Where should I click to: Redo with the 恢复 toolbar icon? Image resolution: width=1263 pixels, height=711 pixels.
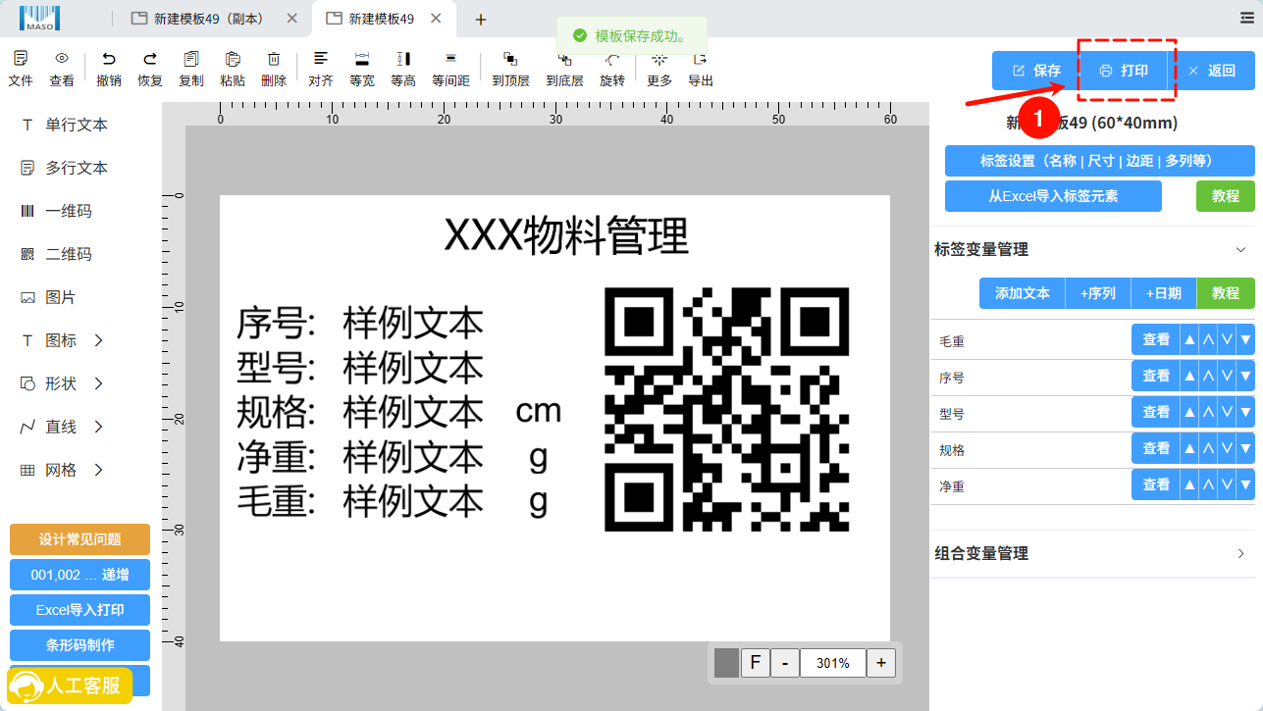tap(150, 69)
